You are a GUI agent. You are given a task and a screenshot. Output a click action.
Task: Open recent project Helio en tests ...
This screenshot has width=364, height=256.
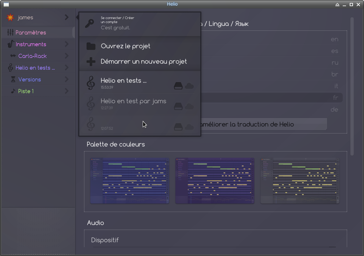pos(140,83)
